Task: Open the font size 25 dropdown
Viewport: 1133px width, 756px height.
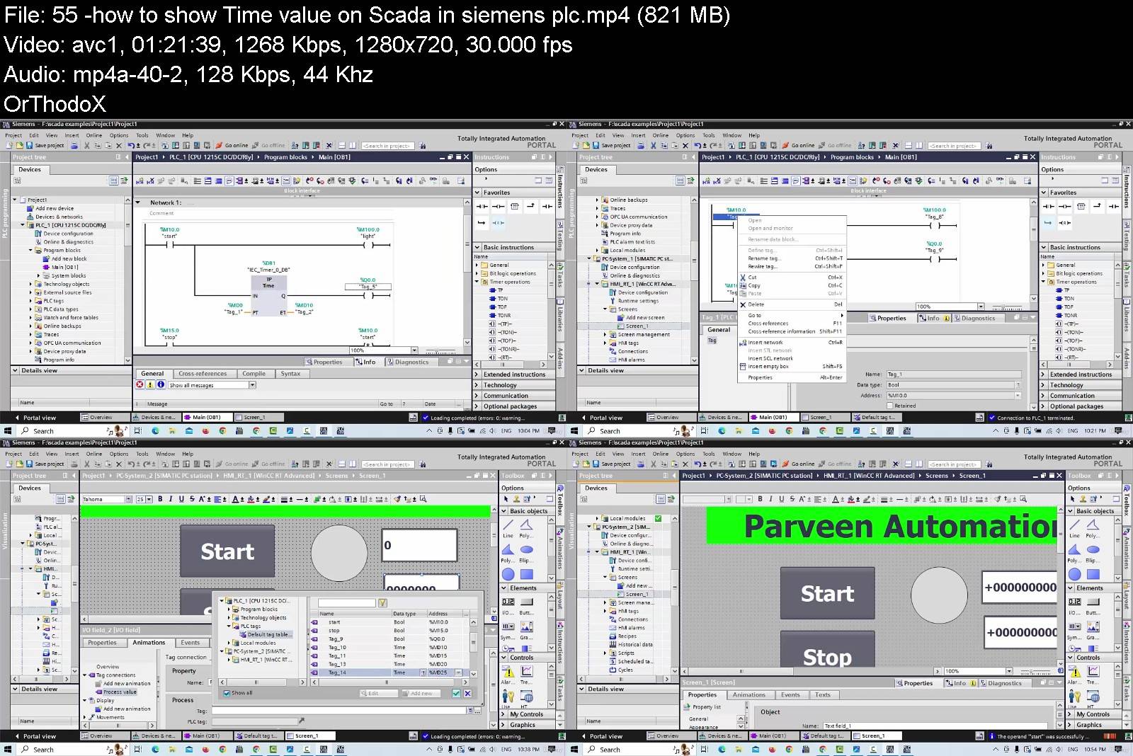Action: 149,500
